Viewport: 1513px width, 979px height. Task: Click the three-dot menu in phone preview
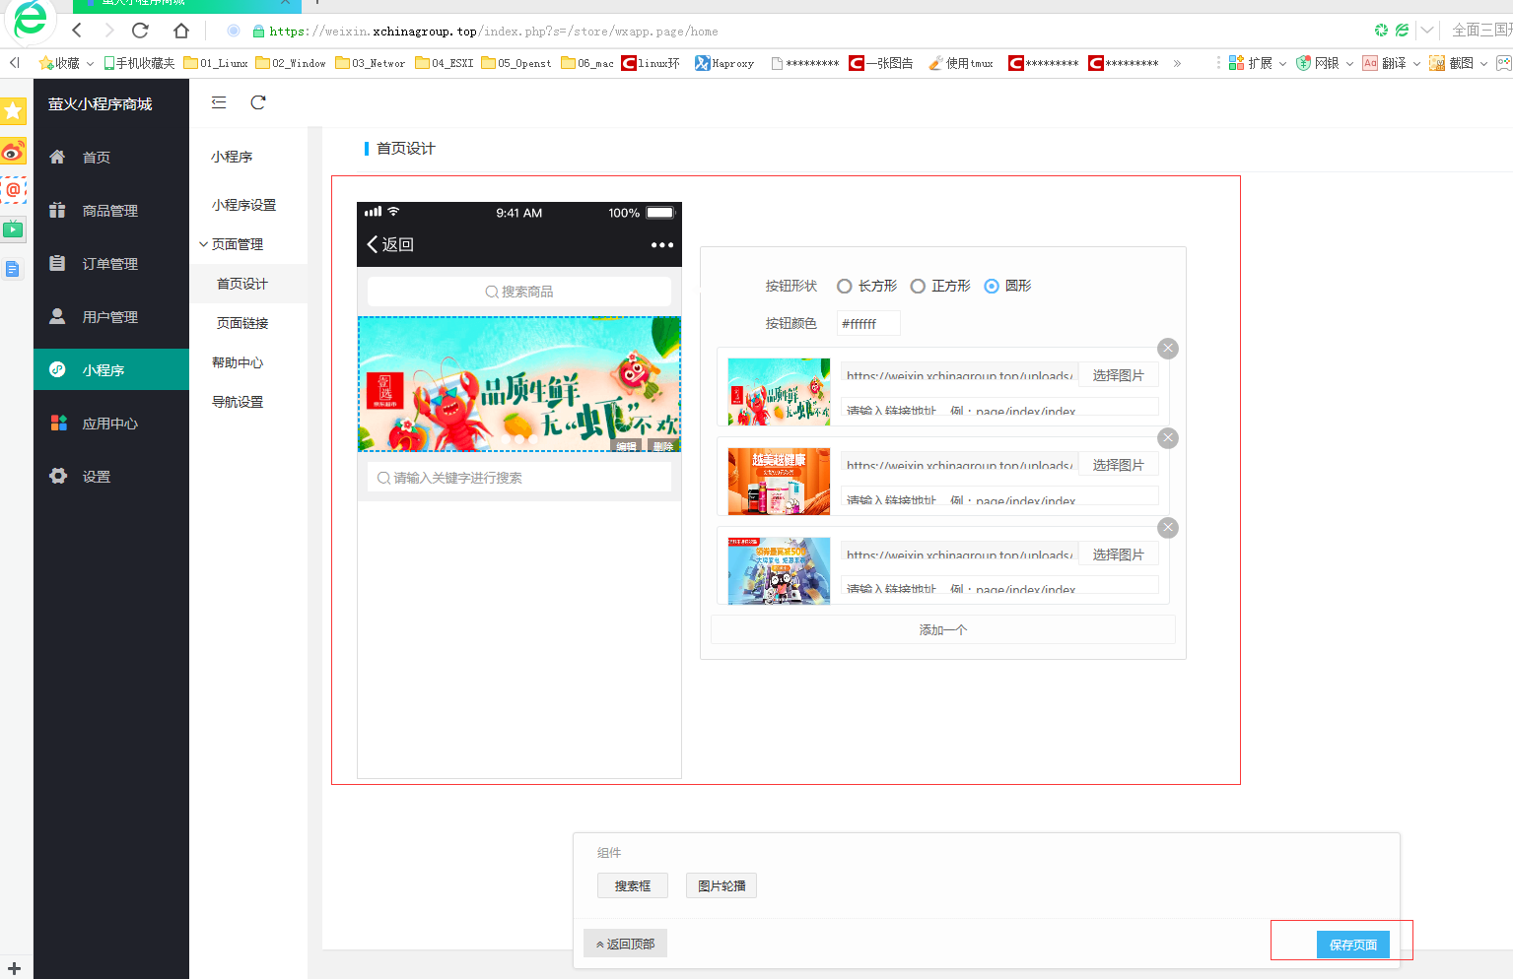click(x=661, y=245)
